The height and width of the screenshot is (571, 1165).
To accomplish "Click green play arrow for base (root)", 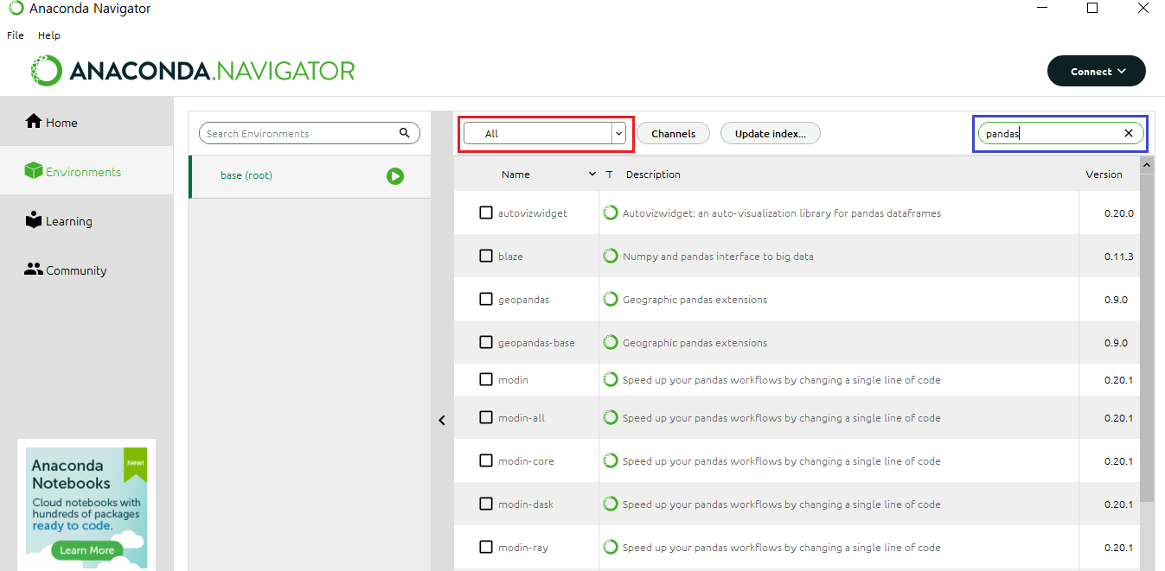I will point(395,176).
